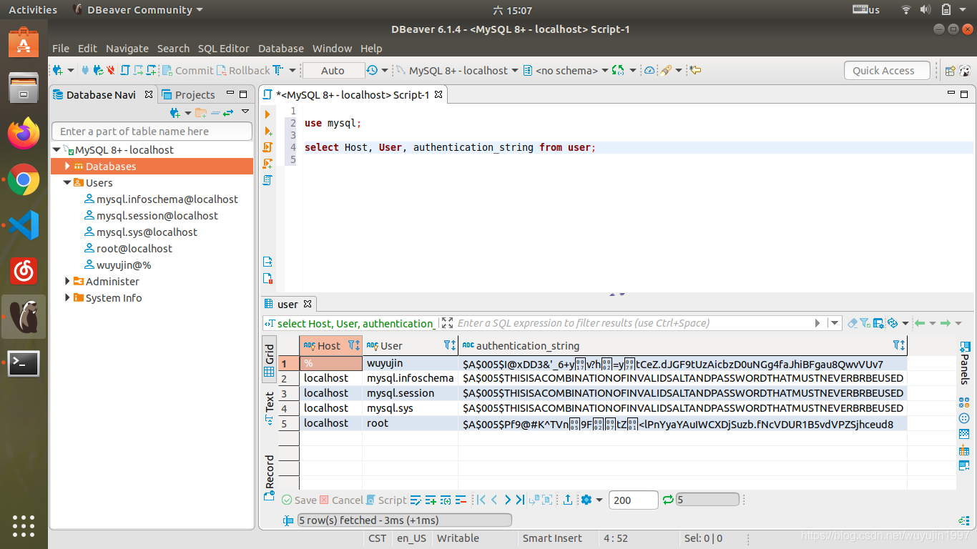Go to first row in result set
Screen dimensions: 977x549
coord(481,500)
